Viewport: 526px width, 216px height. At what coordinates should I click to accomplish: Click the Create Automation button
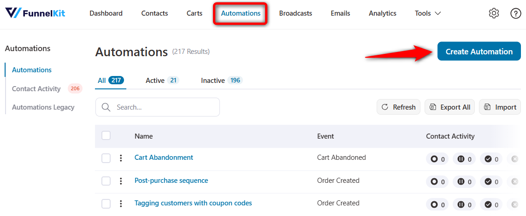(x=479, y=51)
